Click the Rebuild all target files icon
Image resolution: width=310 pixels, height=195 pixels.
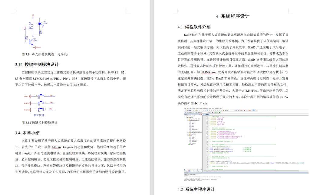point(189,112)
